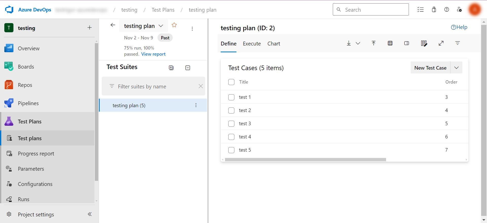Click the New Test Case button
The width and height of the screenshot is (487, 223).
[x=430, y=68]
